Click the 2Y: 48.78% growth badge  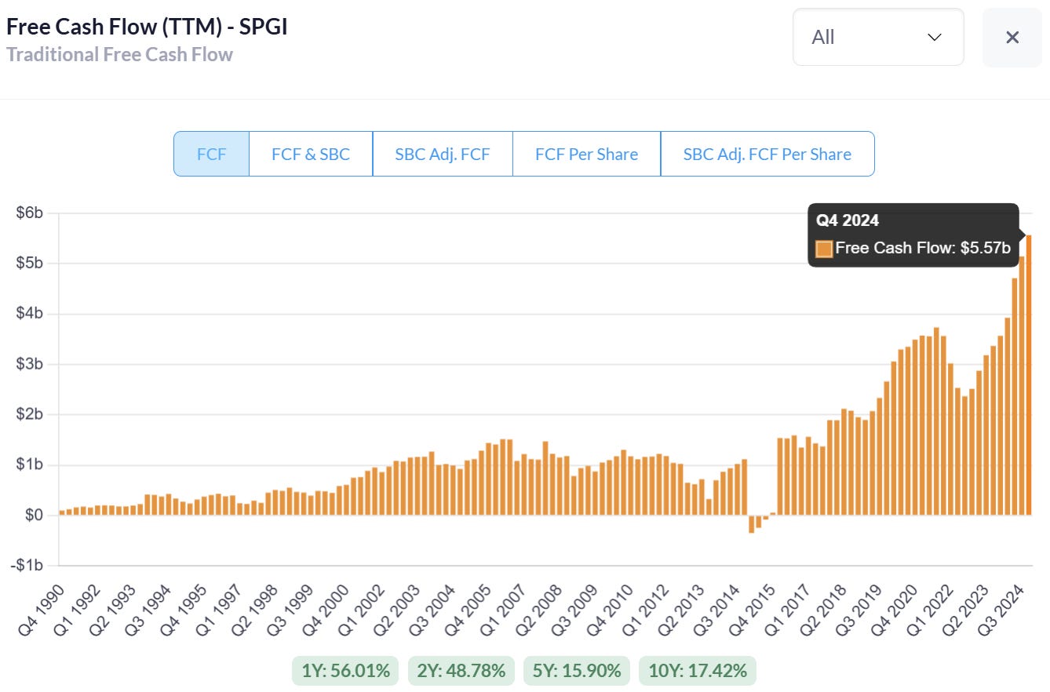click(x=461, y=671)
